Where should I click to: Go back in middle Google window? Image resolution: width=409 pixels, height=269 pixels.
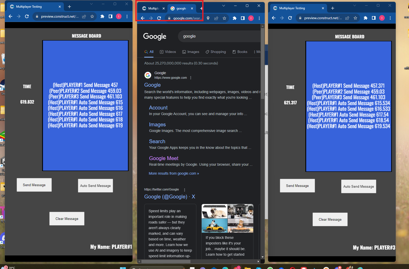pyautogui.click(x=143, y=18)
